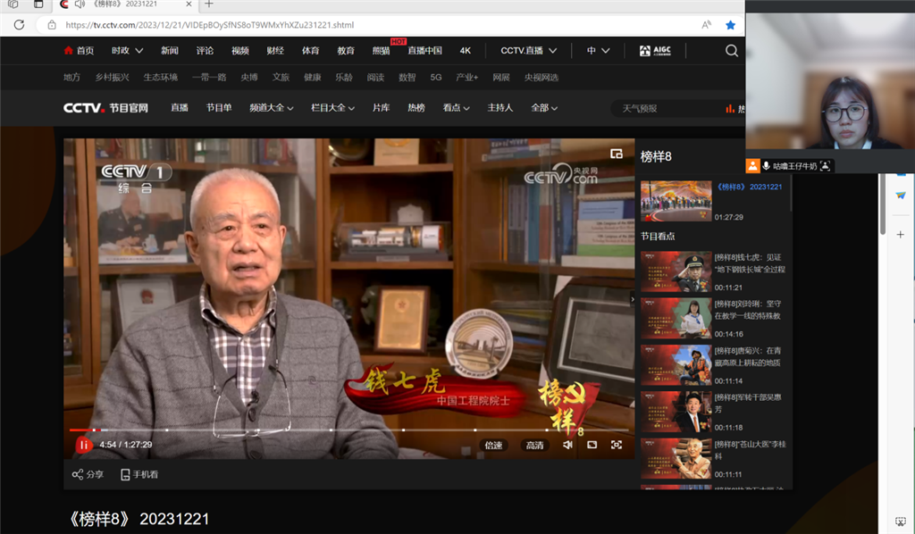Share the video via 分享 icon
Viewport: 915px width, 534px height.
78,474
